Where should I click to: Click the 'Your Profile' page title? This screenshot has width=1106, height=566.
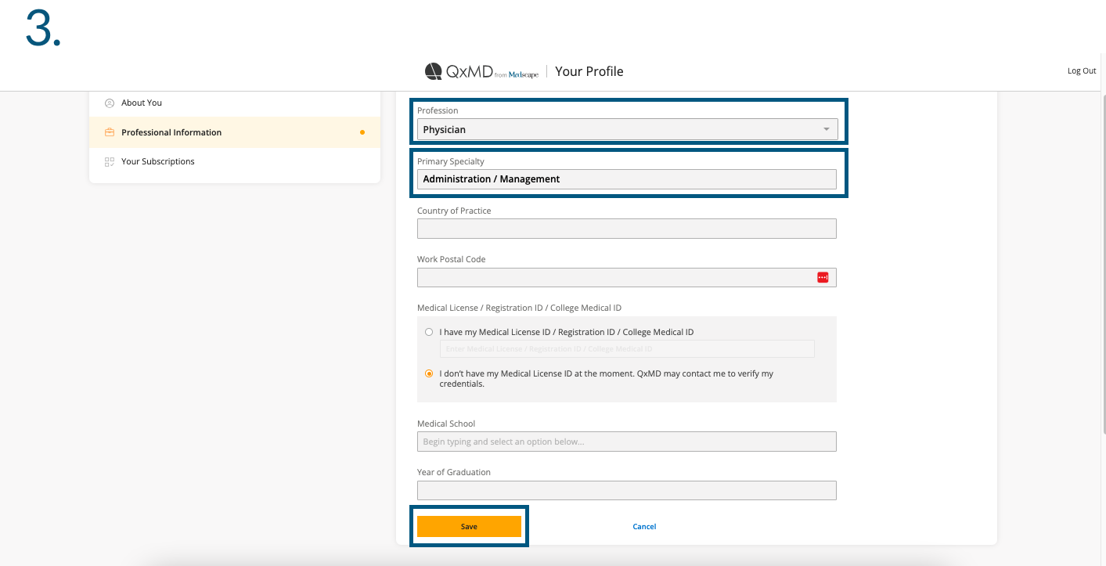click(589, 71)
